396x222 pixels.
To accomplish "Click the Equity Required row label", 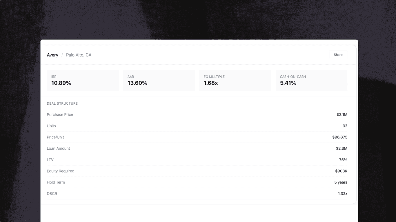I will click(61, 171).
